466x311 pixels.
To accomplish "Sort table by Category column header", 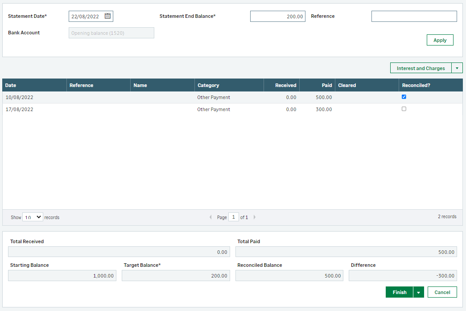I will (208, 85).
